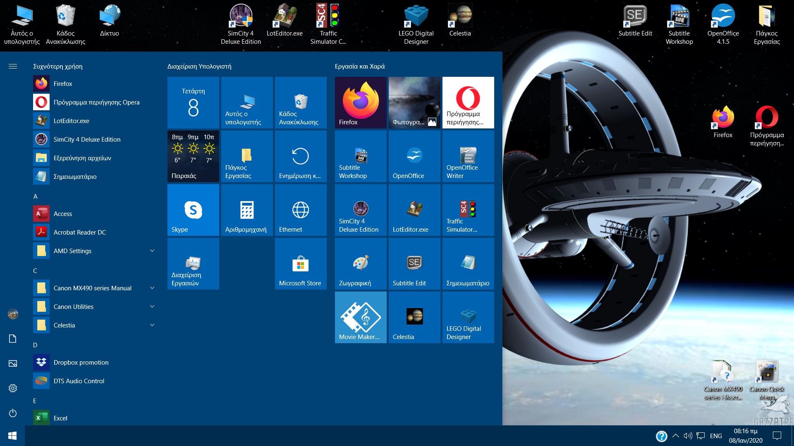Open the Δίκτυο network desktop icon
The image size is (794, 446).
pyautogui.click(x=109, y=21)
